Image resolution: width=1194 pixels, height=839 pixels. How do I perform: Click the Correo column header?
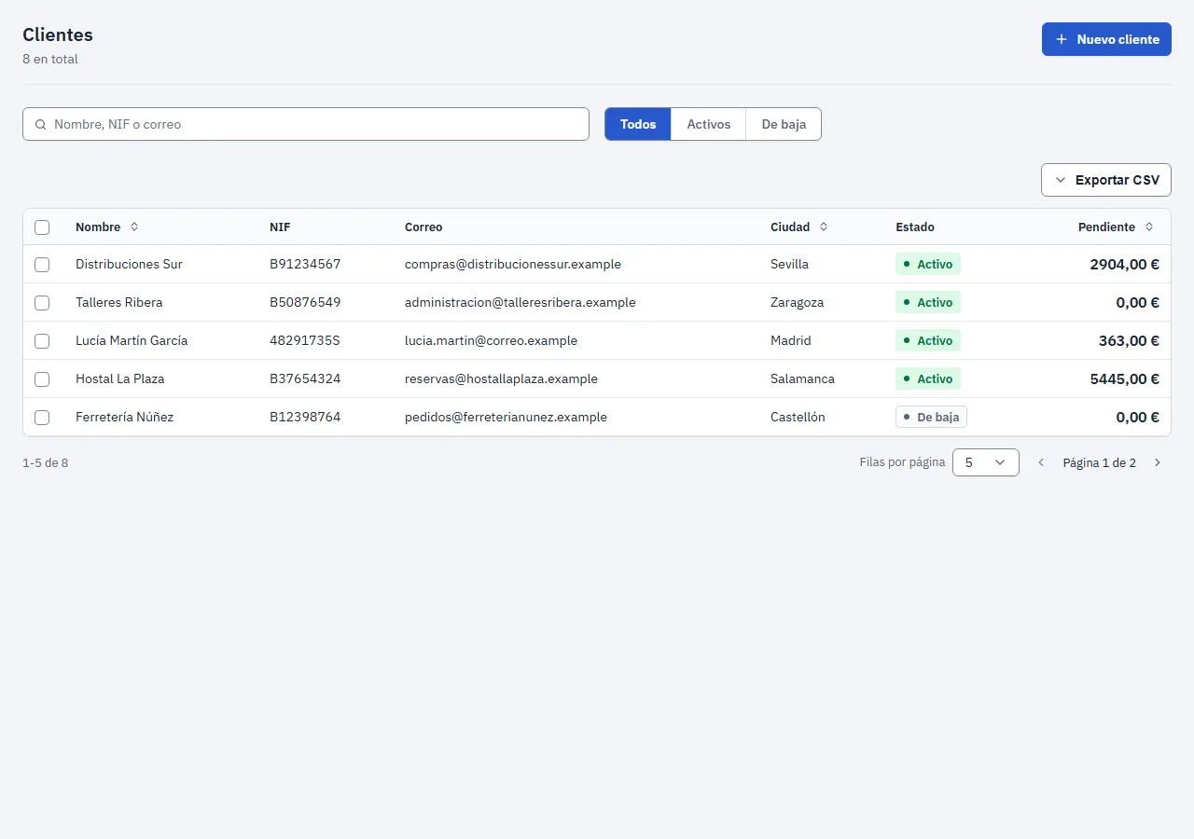click(423, 227)
